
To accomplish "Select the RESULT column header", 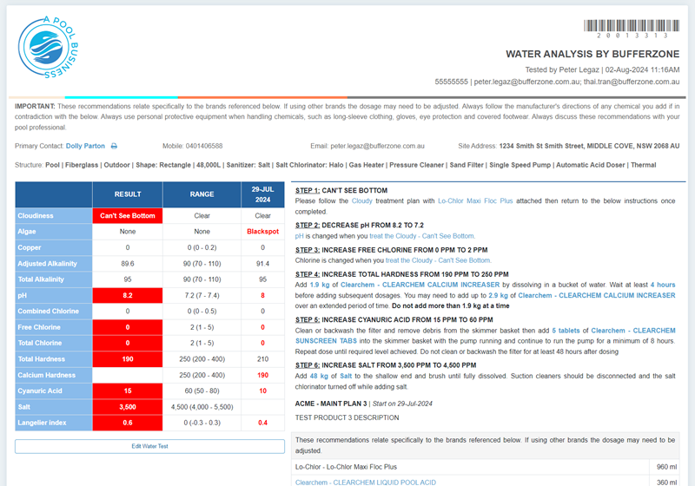I will (x=128, y=194).
